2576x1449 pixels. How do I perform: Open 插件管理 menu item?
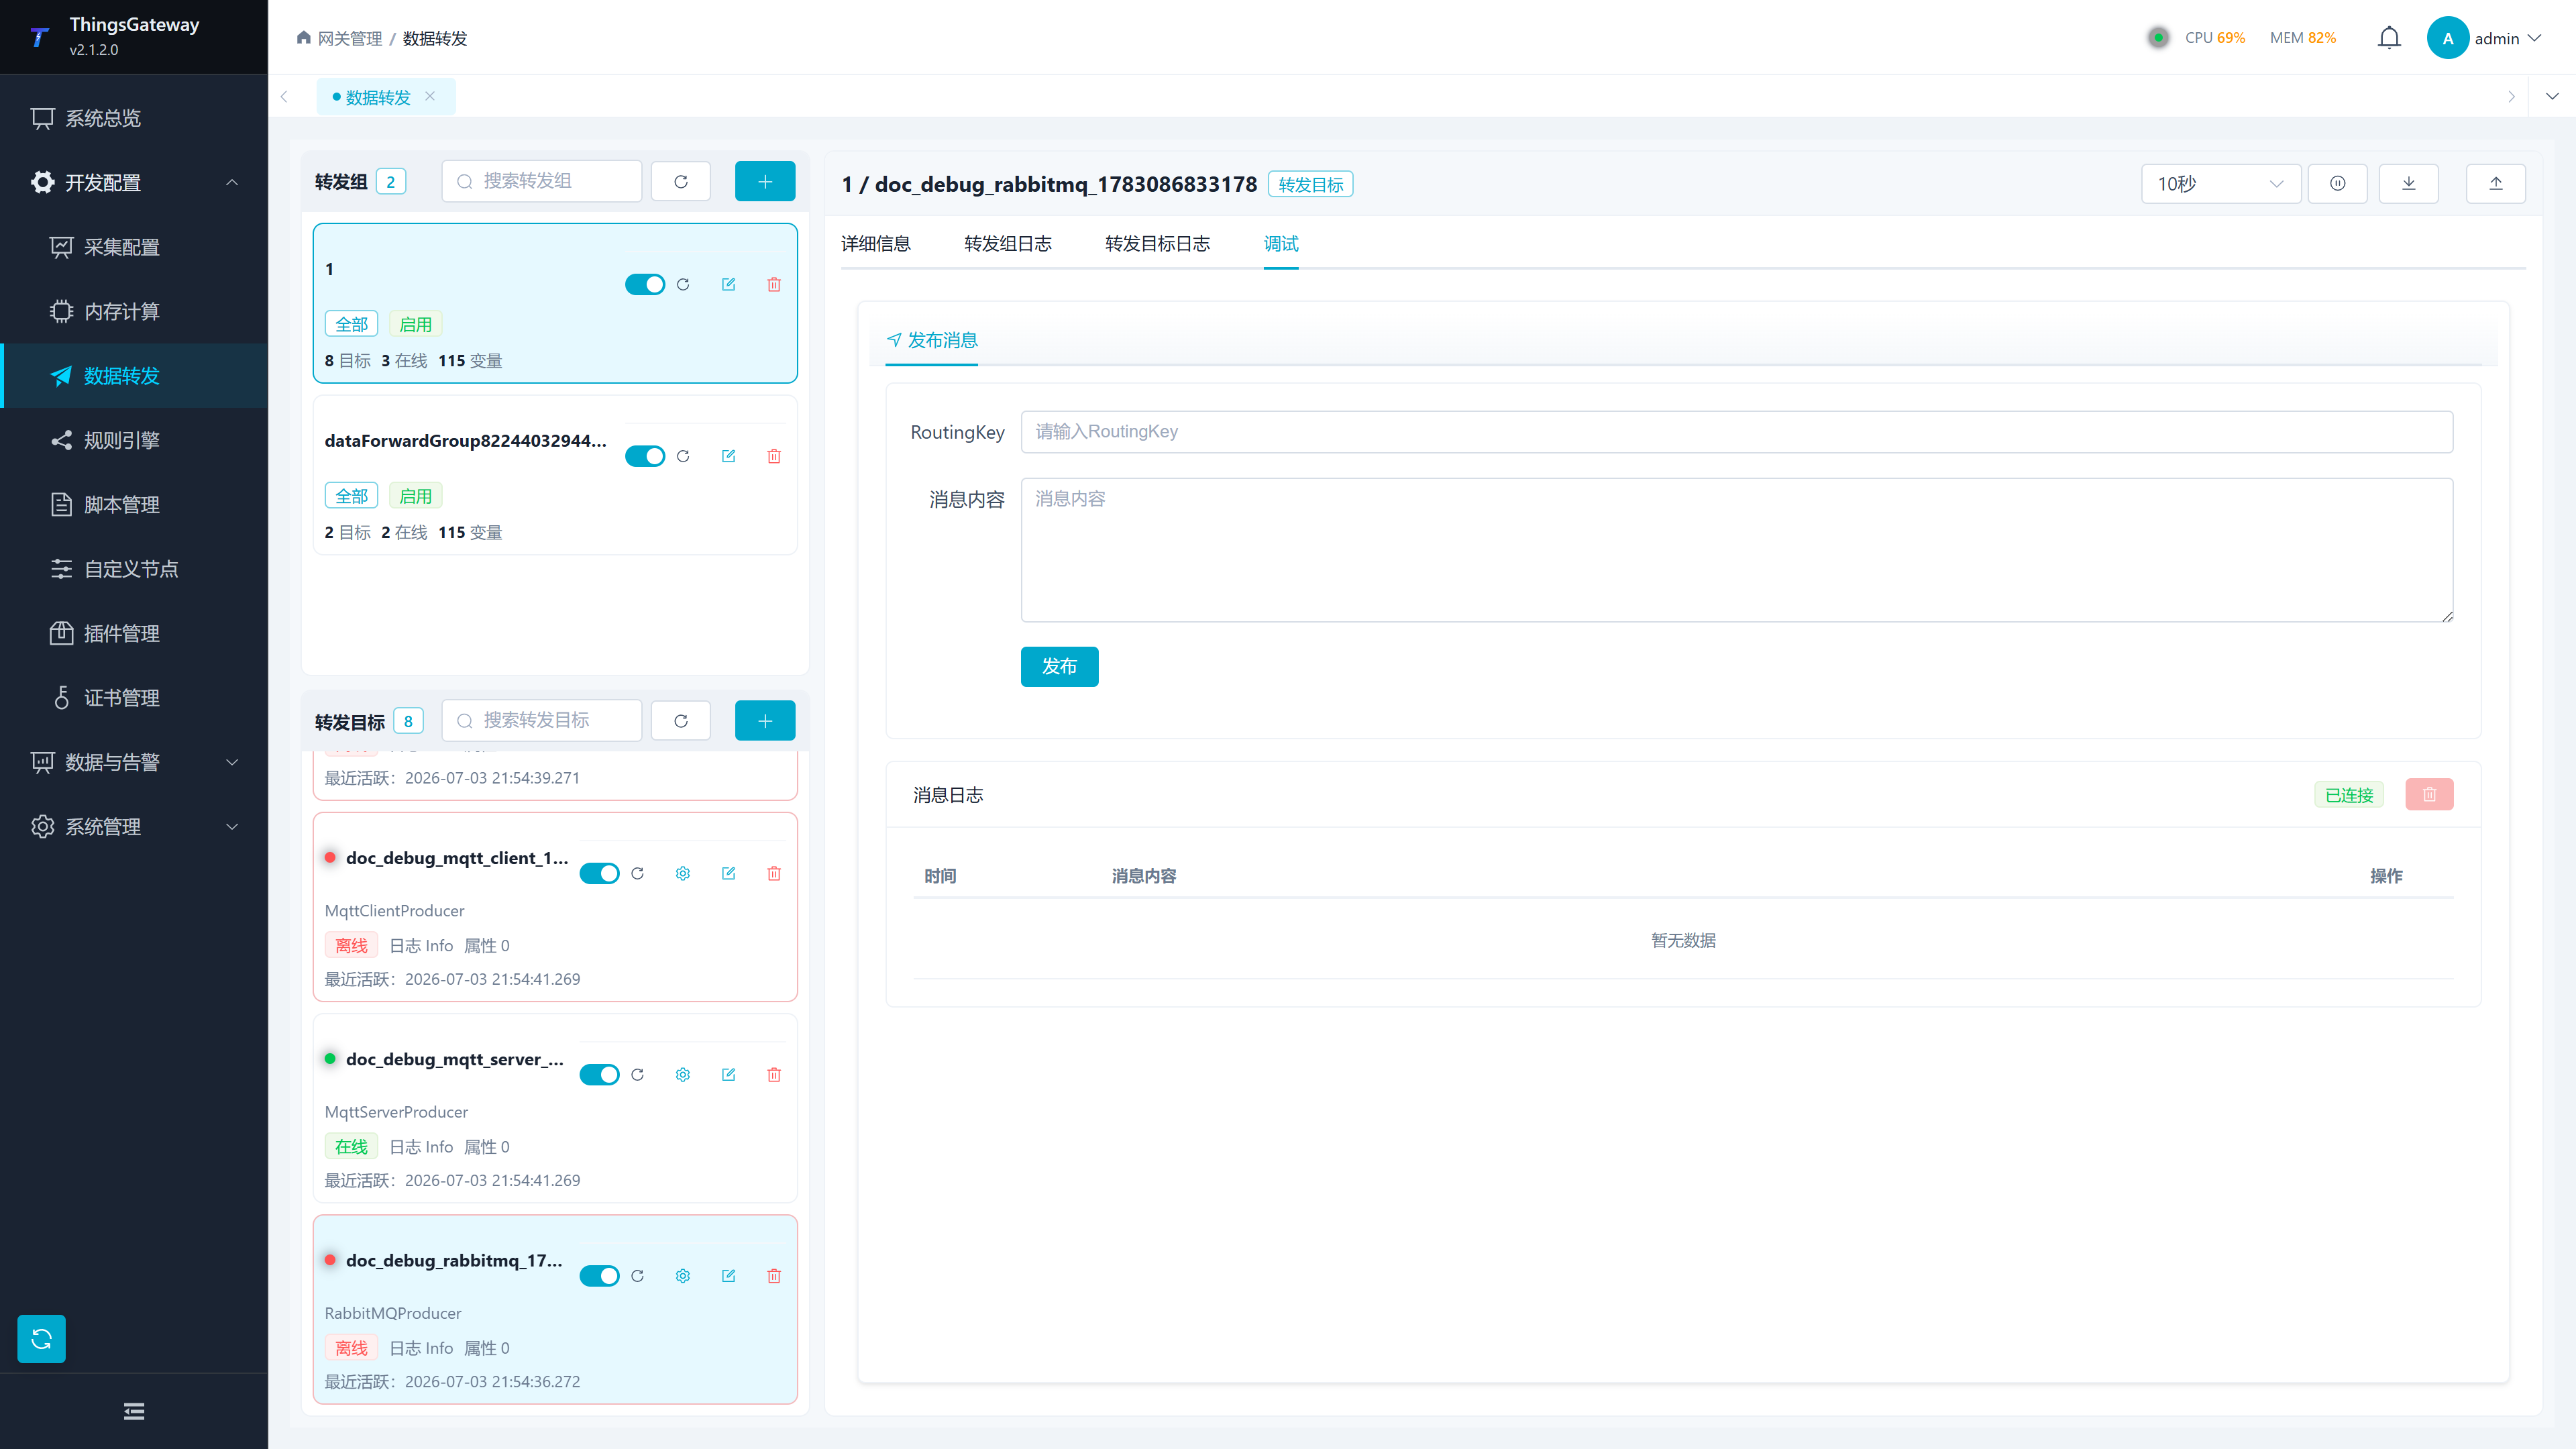coord(134,633)
